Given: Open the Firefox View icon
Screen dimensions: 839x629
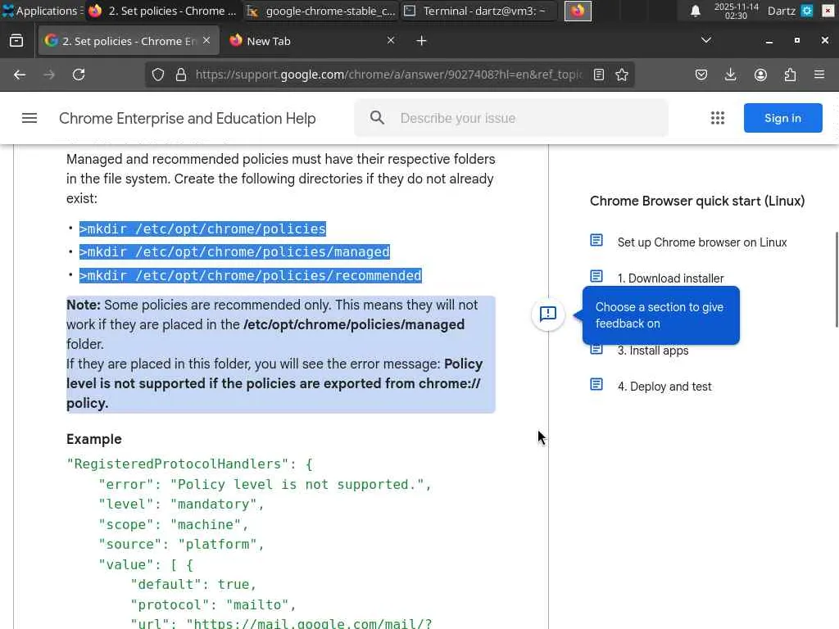Looking at the screenshot, I should [16, 41].
